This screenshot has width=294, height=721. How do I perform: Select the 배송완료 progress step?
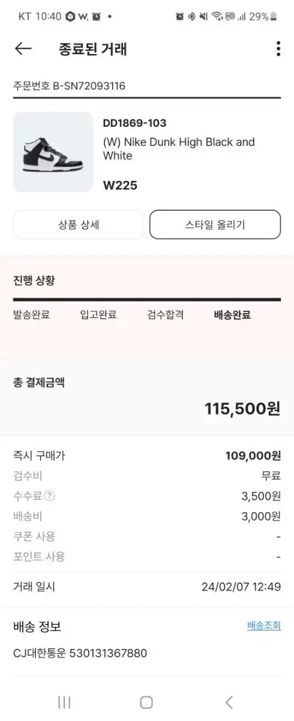click(x=232, y=315)
